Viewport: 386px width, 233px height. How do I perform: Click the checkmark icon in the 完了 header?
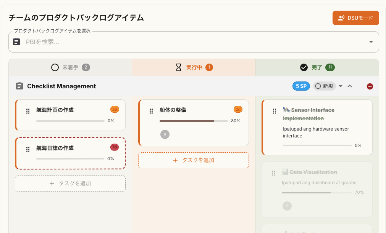304,67
